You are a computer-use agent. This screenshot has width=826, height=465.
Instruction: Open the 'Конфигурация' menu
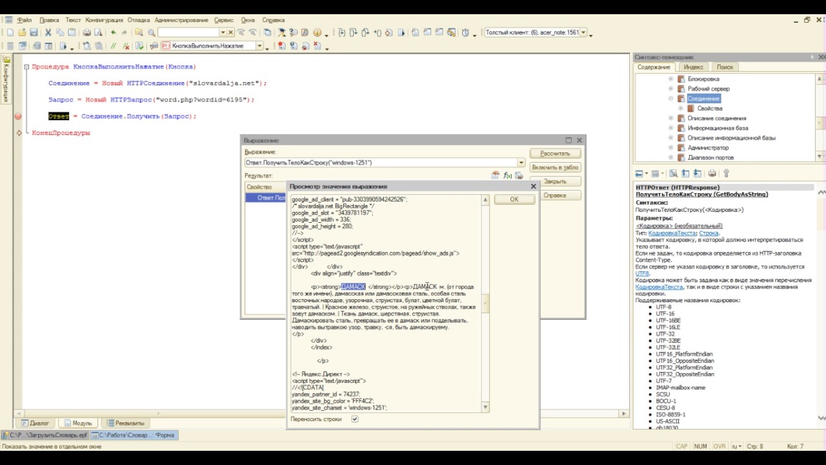pos(103,20)
